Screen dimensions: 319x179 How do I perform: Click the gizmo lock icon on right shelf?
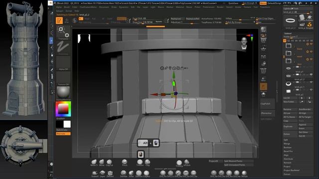point(264,64)
